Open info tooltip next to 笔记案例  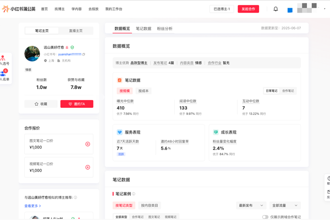(134, 194)
